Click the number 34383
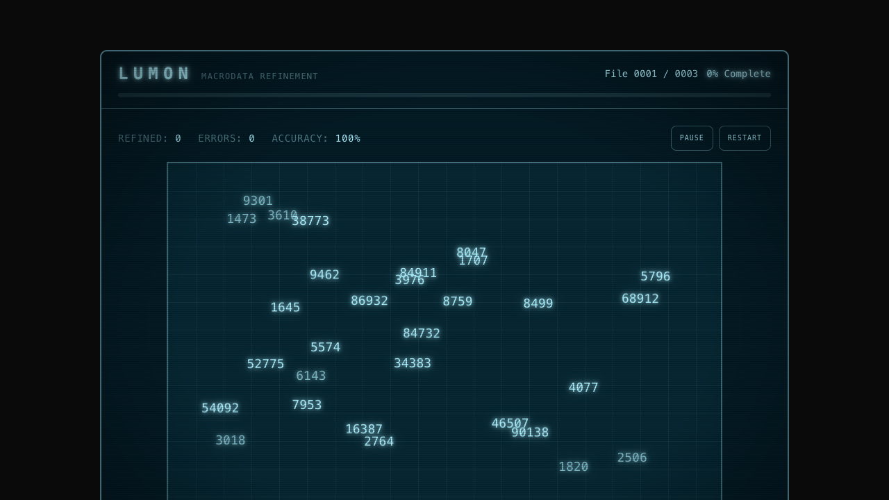Screen dimensions: 889x500 [x=413, y=363]
